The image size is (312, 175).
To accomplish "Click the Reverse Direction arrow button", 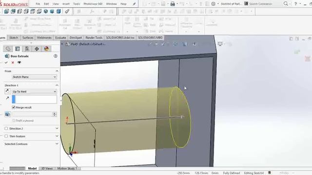I will (7, 91).
